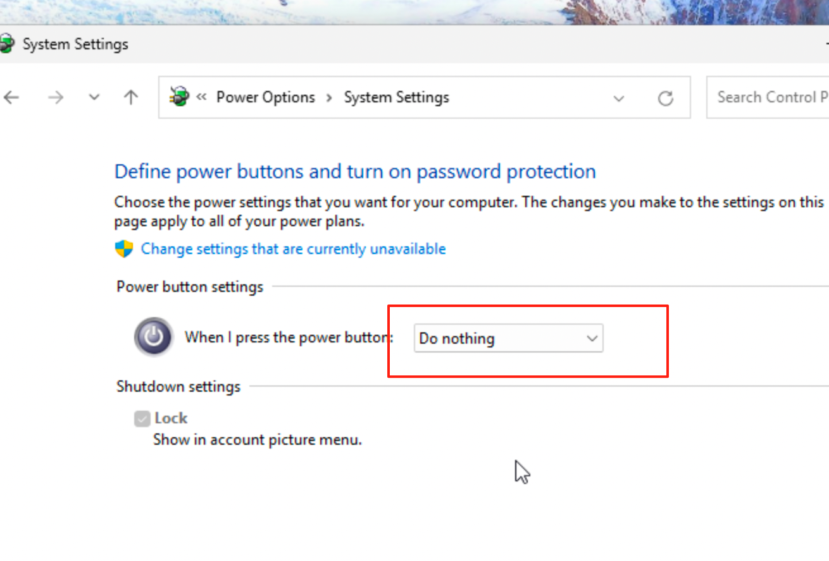Image resolution: width=829 pixels, height=561 pixels.
Task: Open the Recent locations chevron beside Forward
Action: 94,97
